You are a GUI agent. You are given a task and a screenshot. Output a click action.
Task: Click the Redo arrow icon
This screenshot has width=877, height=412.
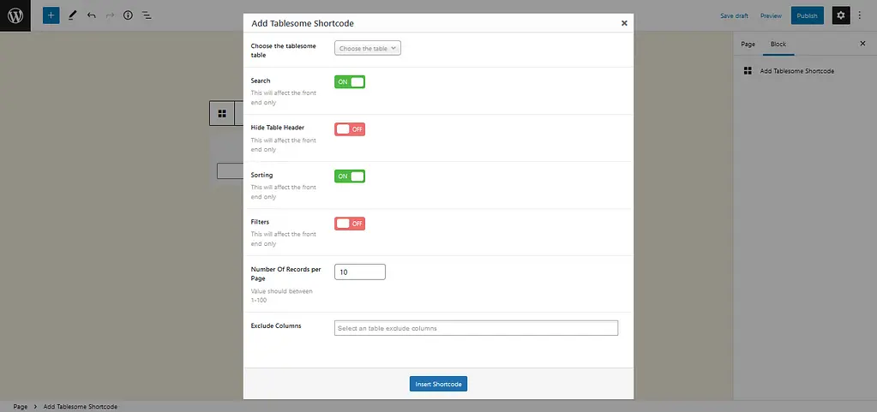(x=110, y=15)
